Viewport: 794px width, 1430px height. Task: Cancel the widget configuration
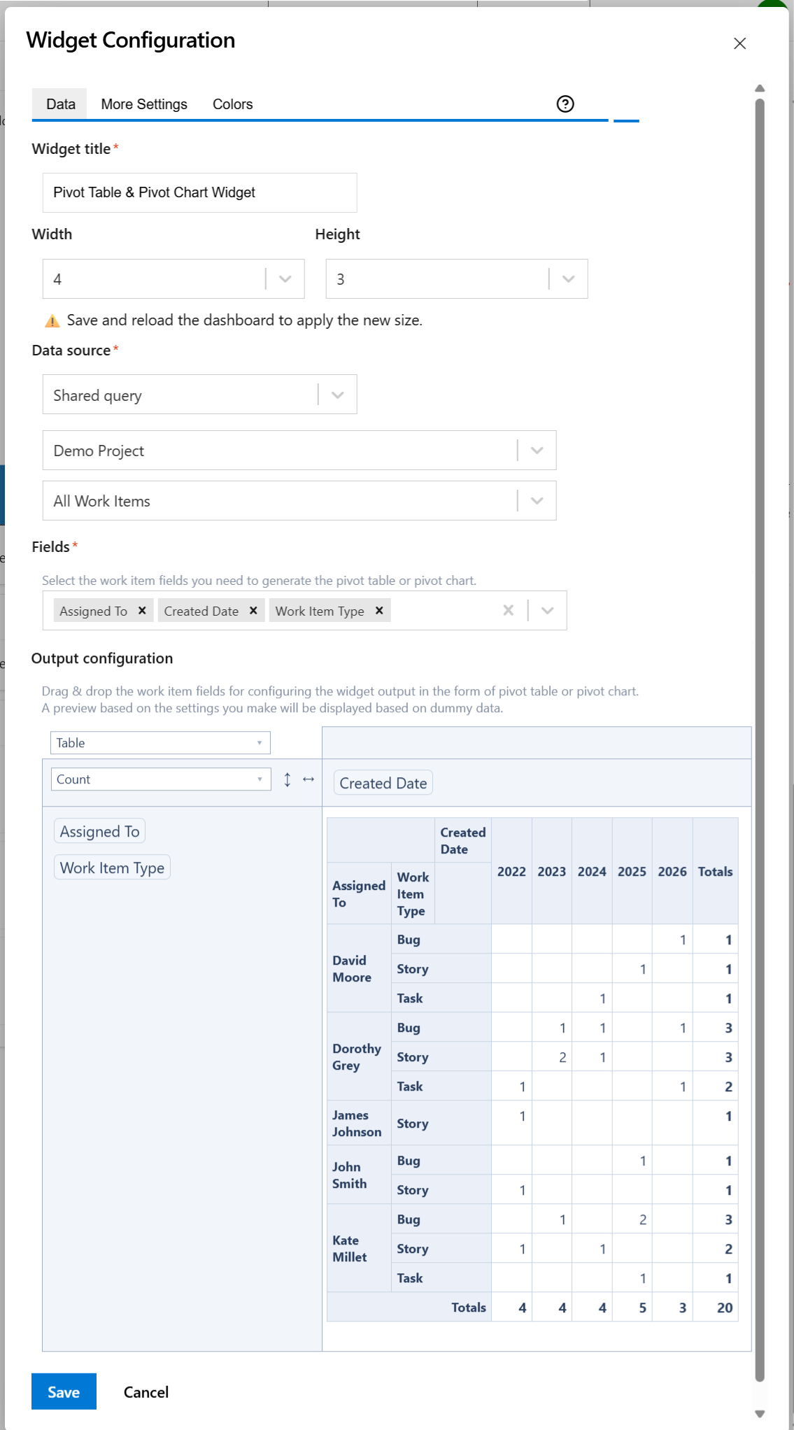pos(146,1392)
